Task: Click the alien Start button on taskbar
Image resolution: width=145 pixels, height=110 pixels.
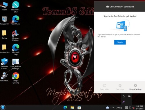Action: click(x=3, y=107)
